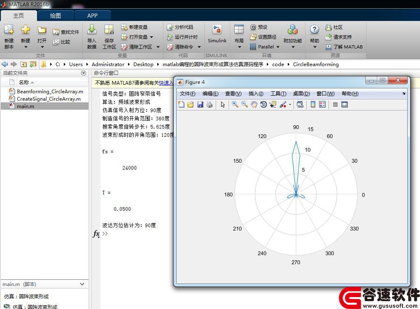Switch to Plots (绘图) tab
The width and height of the screenshot is (420, 309).
56,16
